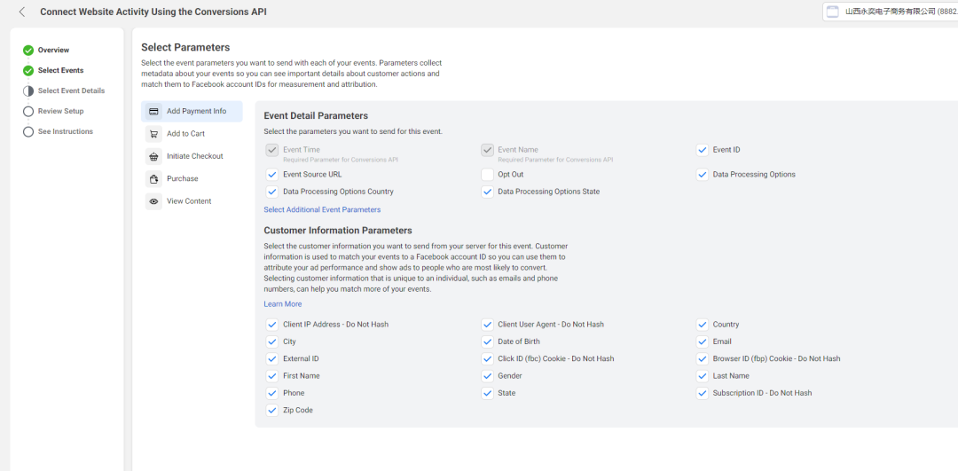Click the back arrow icon
The width and height of the screenshot is (958, 471).
(22, 12)
